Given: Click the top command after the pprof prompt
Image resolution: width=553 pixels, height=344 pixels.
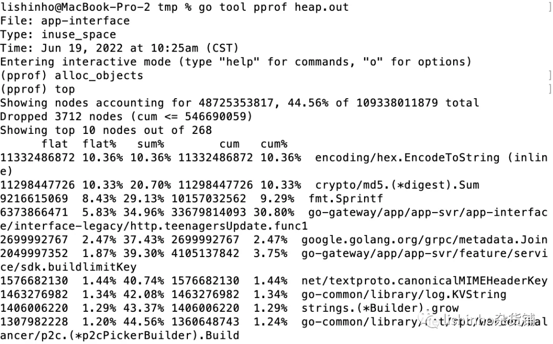Looking at the screenshot, I should [65, 89].
